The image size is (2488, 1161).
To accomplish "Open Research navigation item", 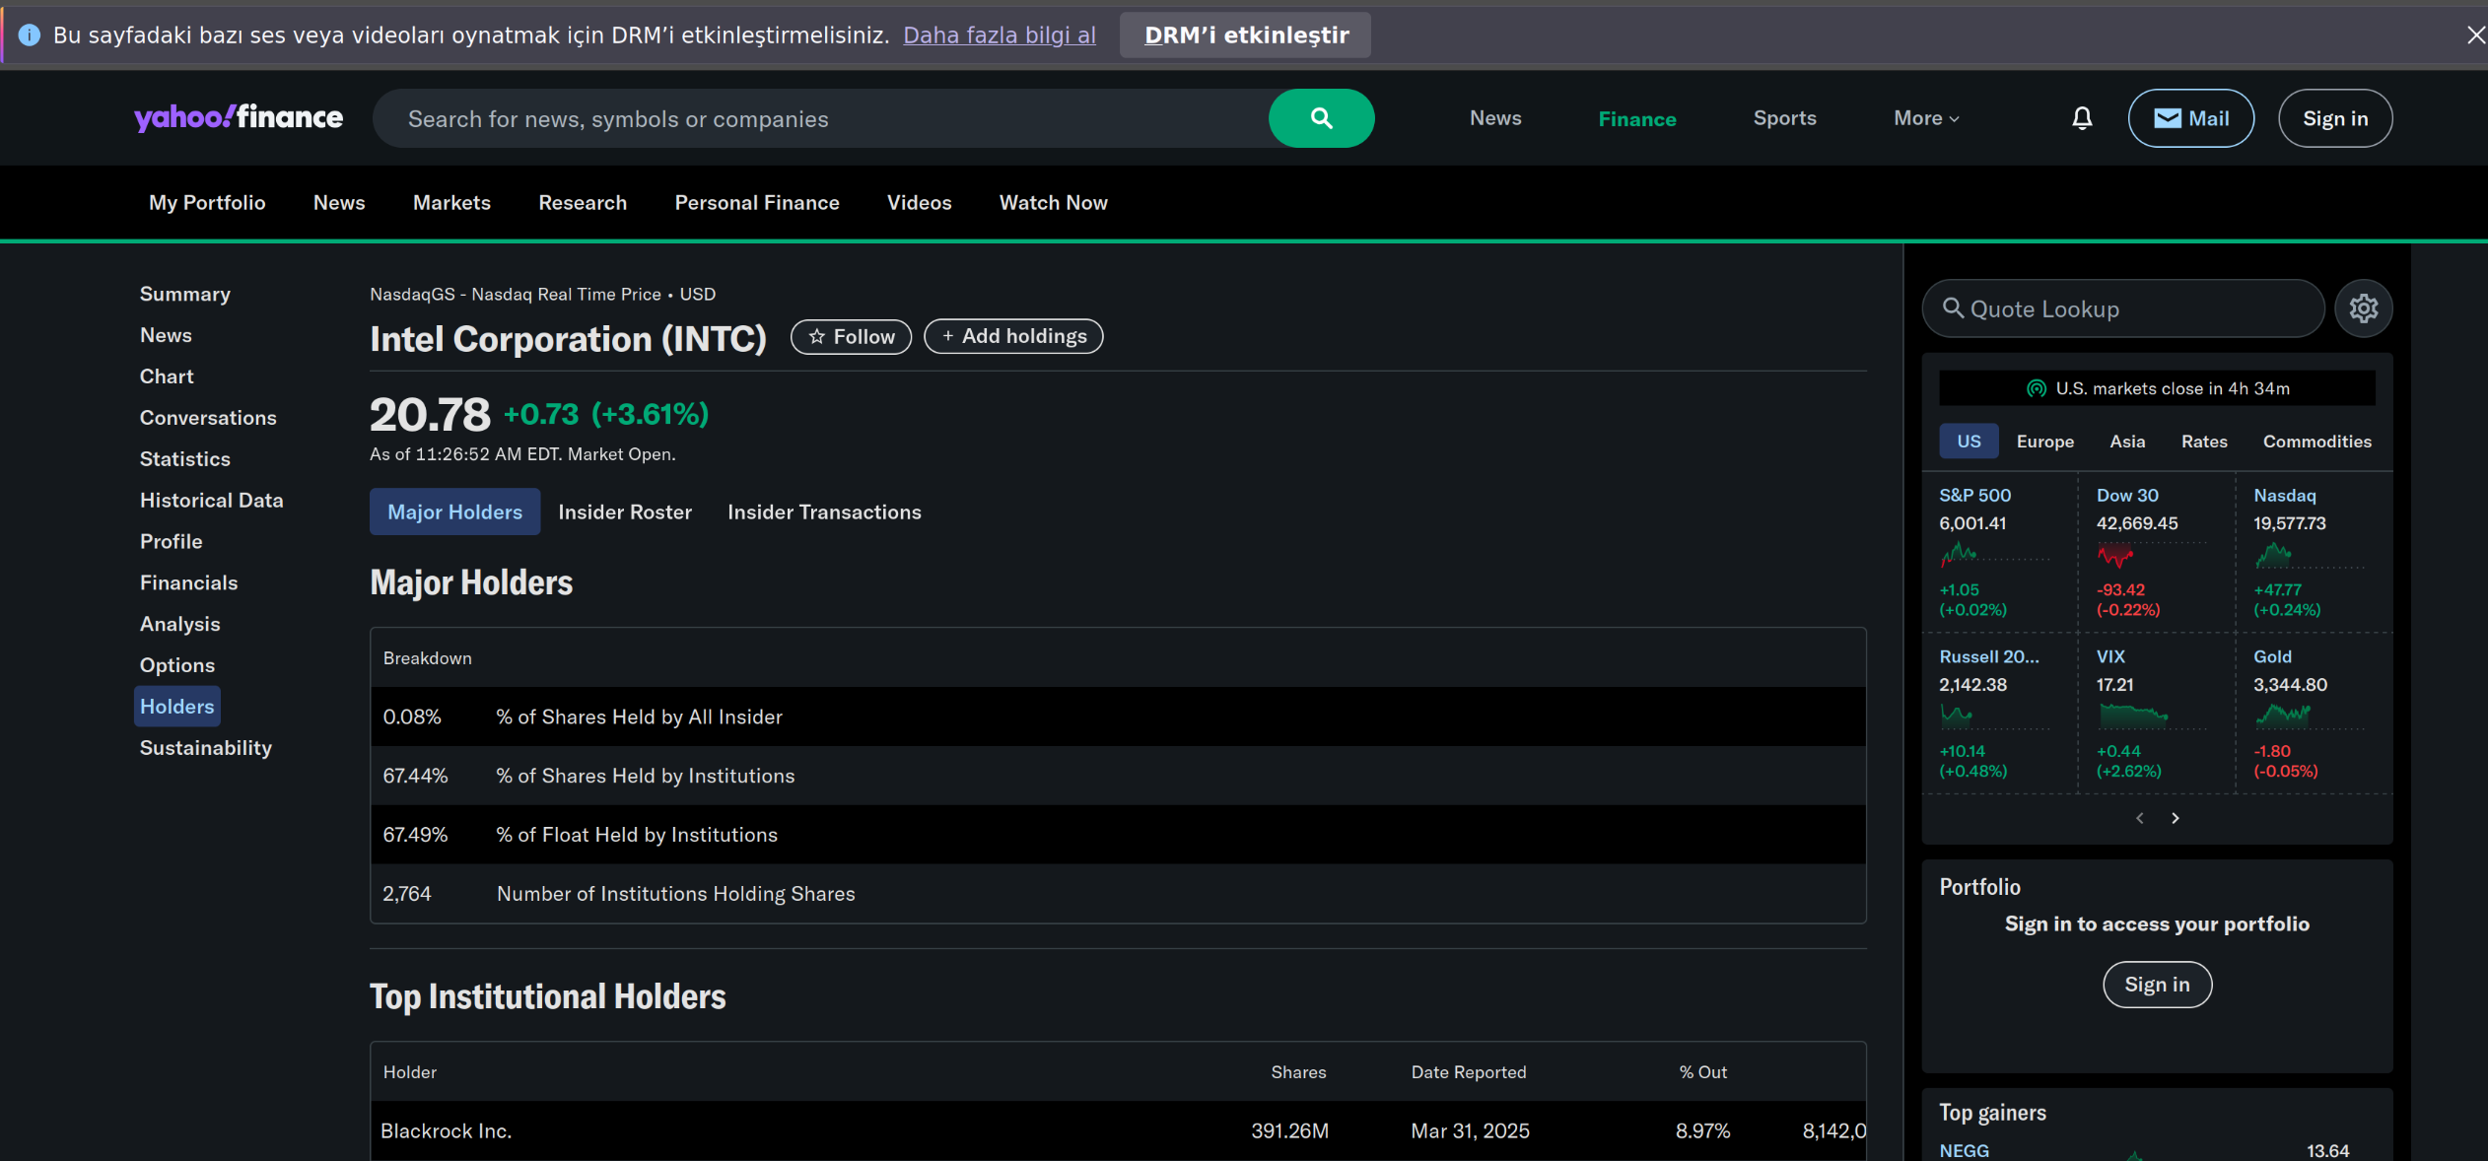I will tap(583, 202).
